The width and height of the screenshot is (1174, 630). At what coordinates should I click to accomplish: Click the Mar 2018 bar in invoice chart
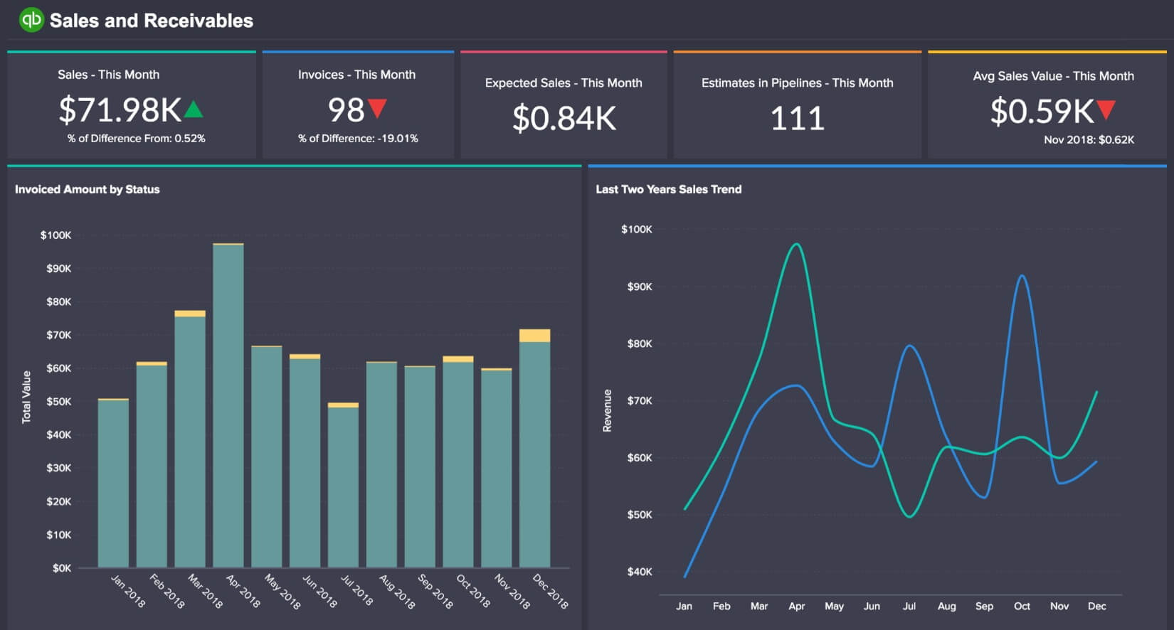[190, 441]
